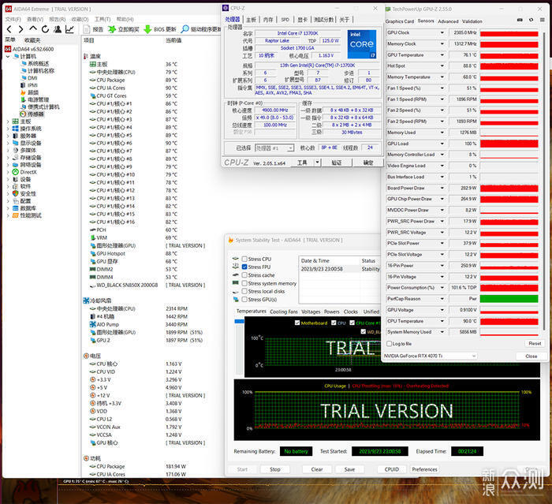Click GPU-Z screenshot camera icon

[520, 20]
